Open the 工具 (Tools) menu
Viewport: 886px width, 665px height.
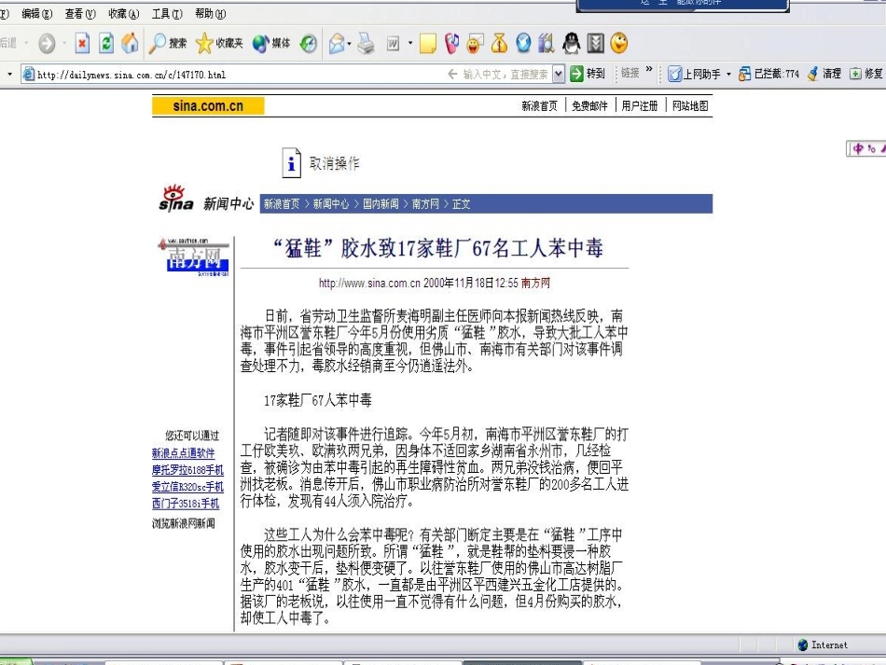coord(167,14)
